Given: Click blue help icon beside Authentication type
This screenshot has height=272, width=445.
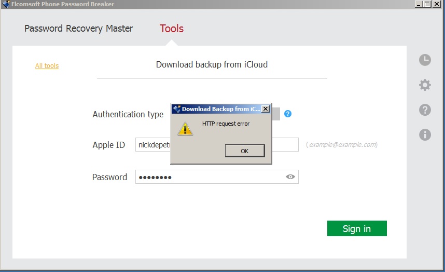Looking at the screenshot, I should pos(288,114).
